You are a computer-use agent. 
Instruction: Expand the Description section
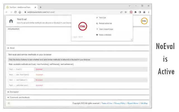pos(78,92)
